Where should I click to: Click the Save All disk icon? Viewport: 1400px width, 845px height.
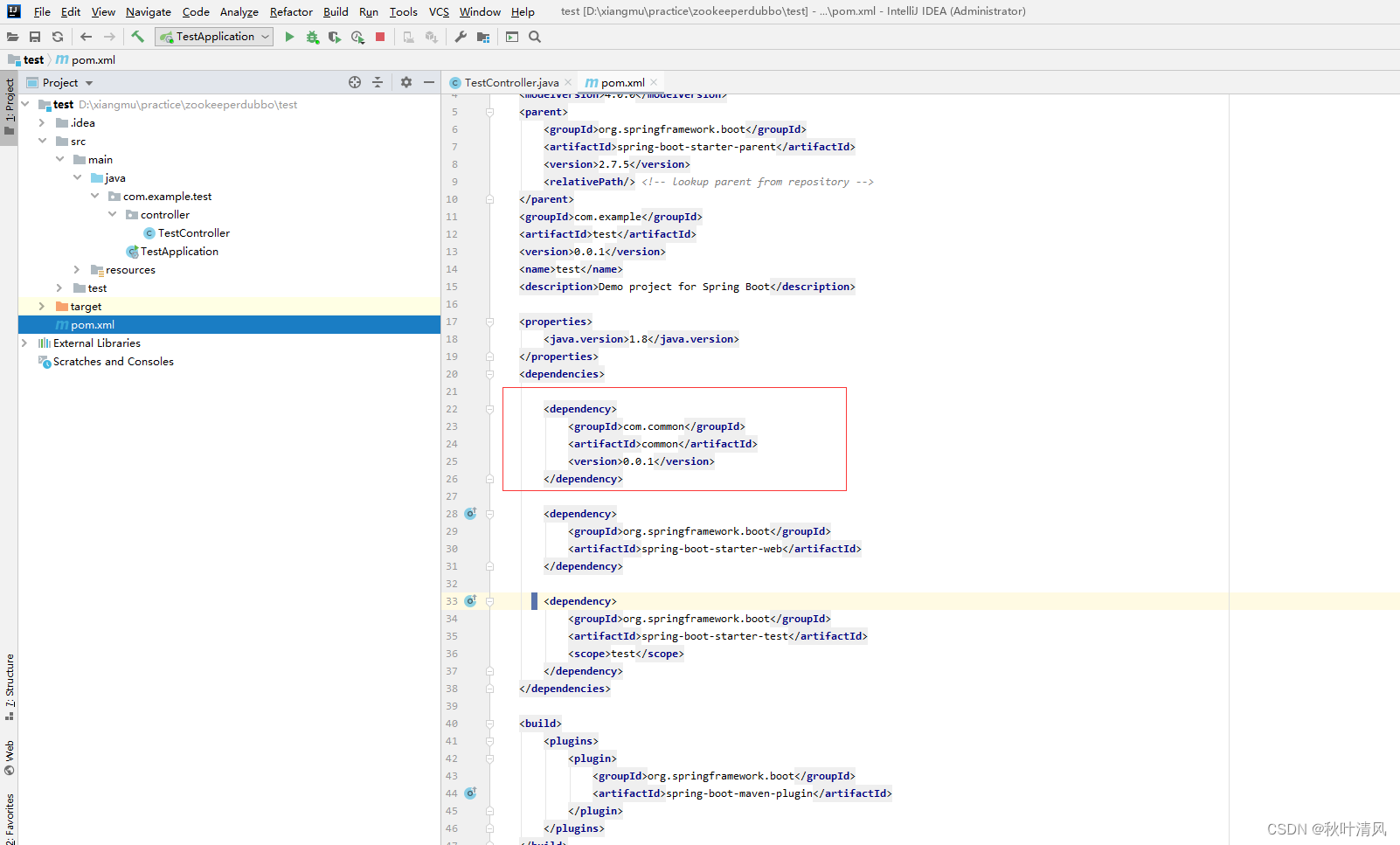[x=35, y=37]
